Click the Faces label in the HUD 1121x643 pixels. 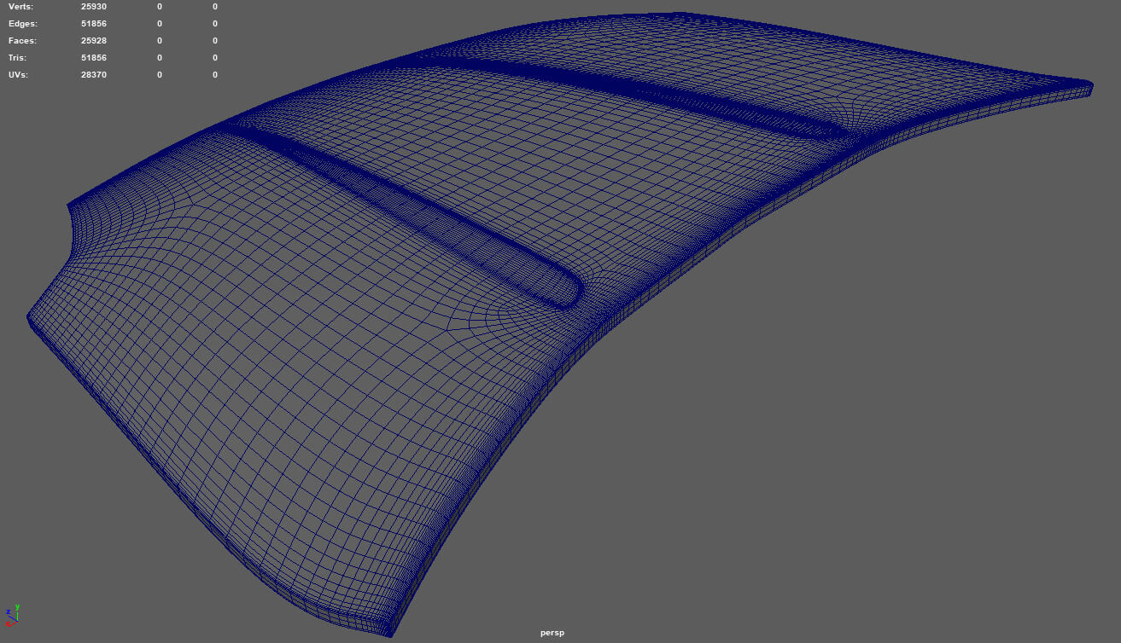pyautogui.click(x=22, y=41)
